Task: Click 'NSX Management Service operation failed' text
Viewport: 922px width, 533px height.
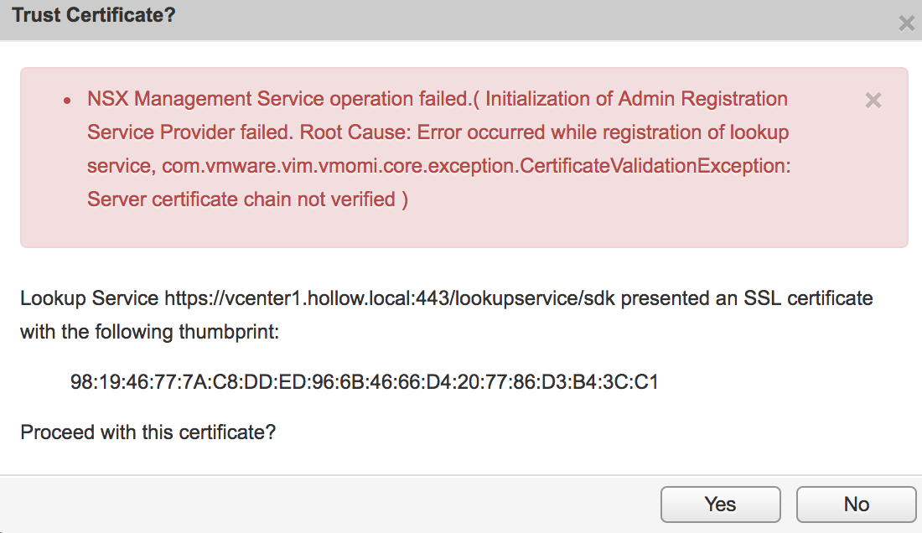Action: [277, 99]
